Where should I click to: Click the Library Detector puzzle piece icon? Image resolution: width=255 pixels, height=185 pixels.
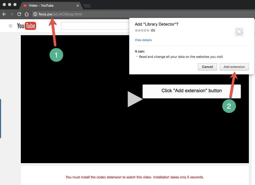point(239,32)
